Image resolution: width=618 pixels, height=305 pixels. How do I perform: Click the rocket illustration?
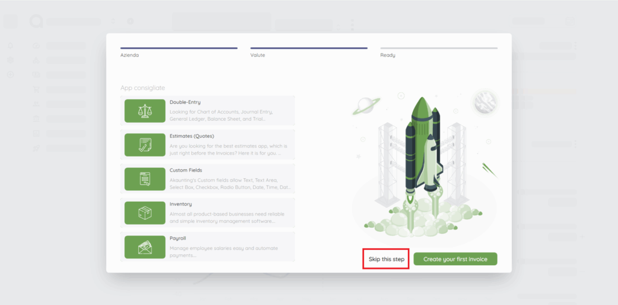tap(424, 157)
